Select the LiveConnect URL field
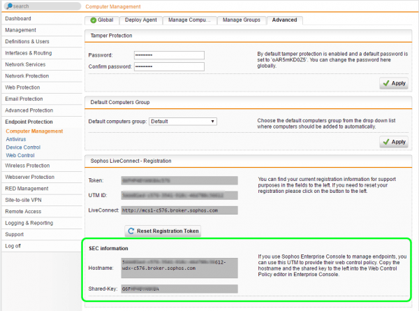The image size is (419, 311). tap(179, 210)
